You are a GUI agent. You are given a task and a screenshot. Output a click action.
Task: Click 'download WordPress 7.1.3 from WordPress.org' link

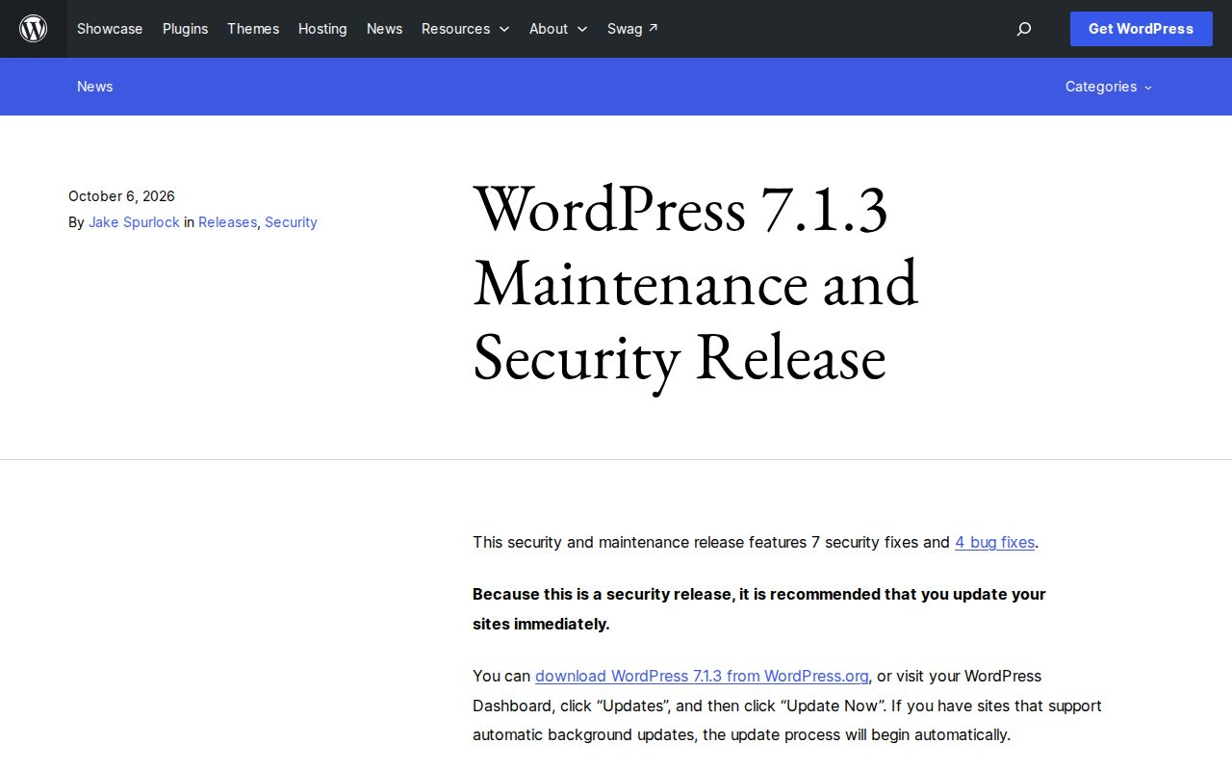tap(702, 676)
